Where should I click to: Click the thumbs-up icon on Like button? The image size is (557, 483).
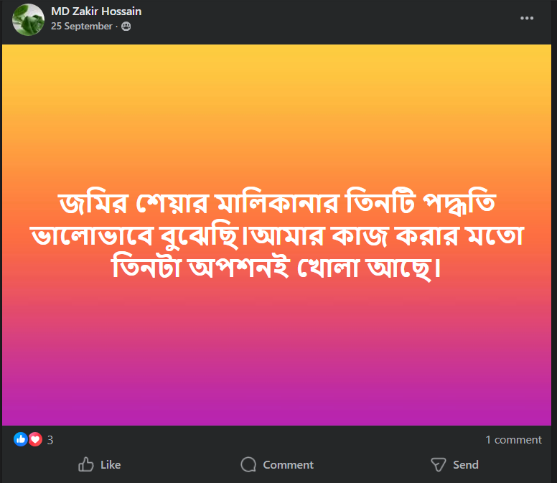[x=86, y=465]
